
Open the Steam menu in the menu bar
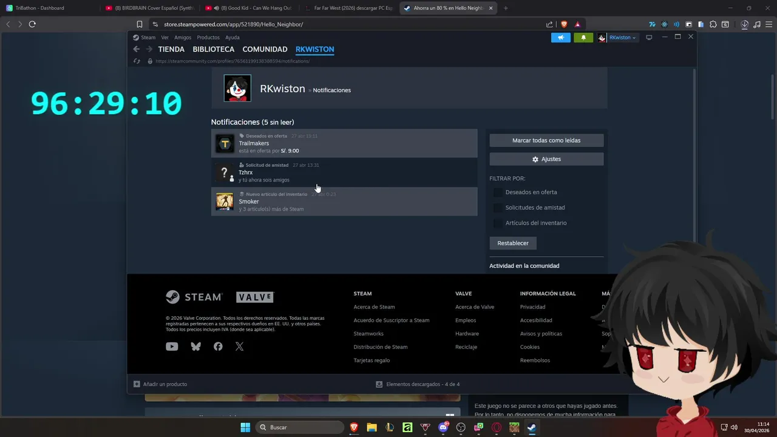pyautogui.click(x=148, y=38)
